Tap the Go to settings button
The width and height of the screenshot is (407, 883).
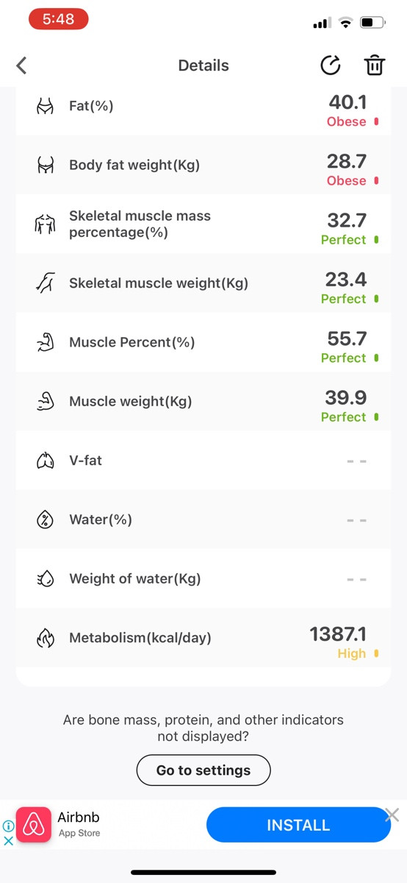click(203, 770)
